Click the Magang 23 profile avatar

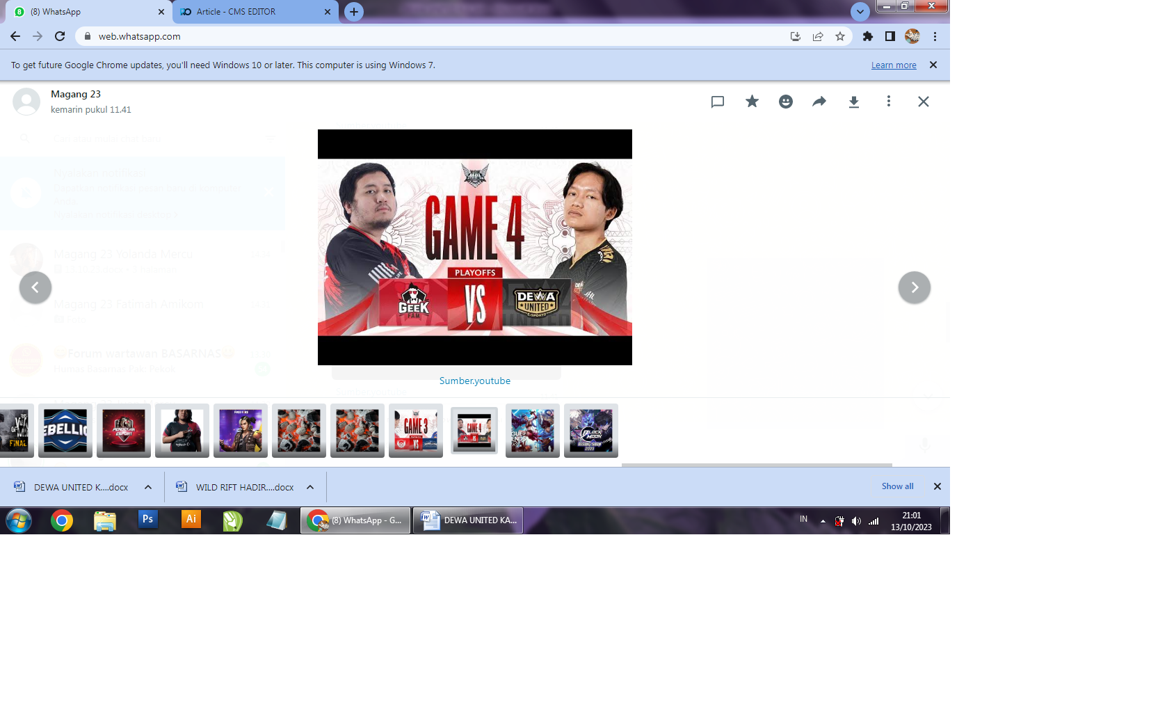point(26,102)
